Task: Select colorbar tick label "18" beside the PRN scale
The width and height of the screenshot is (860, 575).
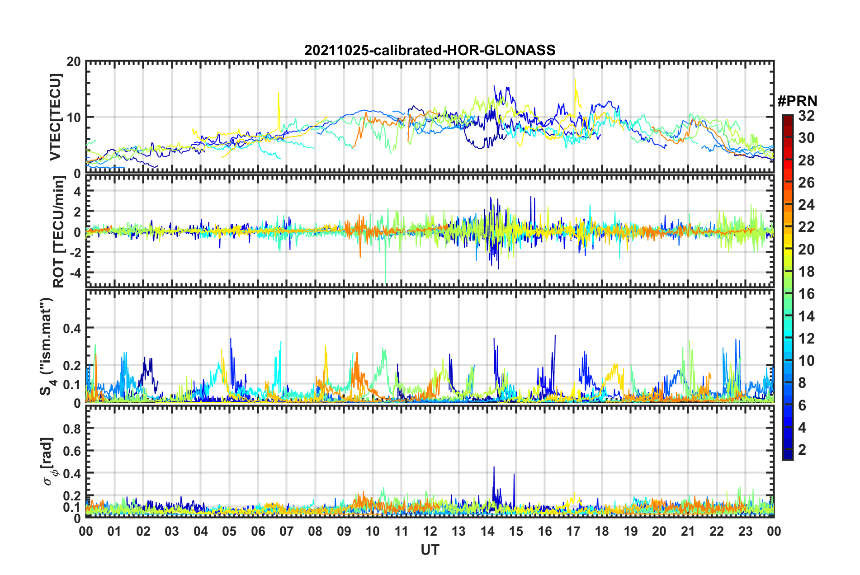Action: coord(806,271)
